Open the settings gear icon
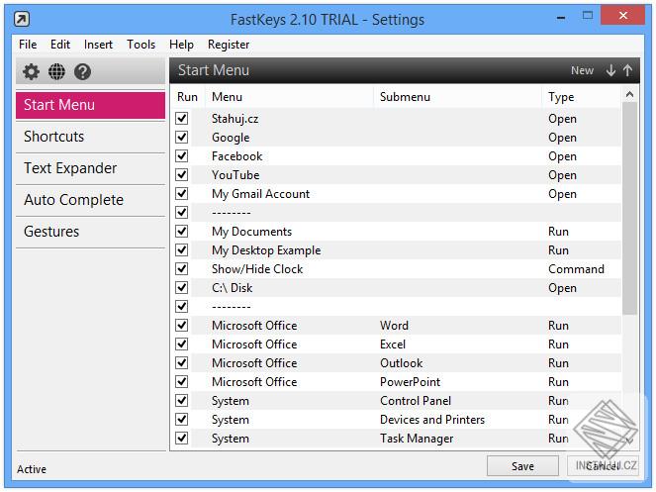Screen dimensions: 656x492 coord(31,71)
